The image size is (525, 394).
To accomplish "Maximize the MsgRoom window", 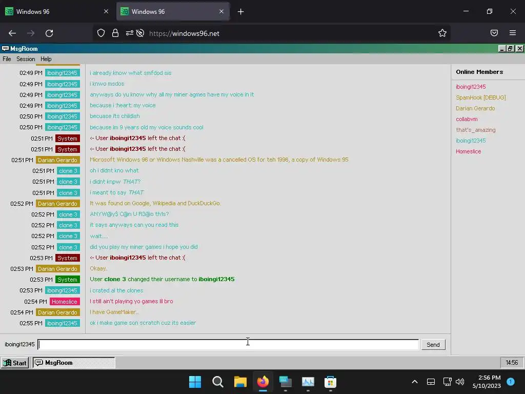I will point(510,49).
